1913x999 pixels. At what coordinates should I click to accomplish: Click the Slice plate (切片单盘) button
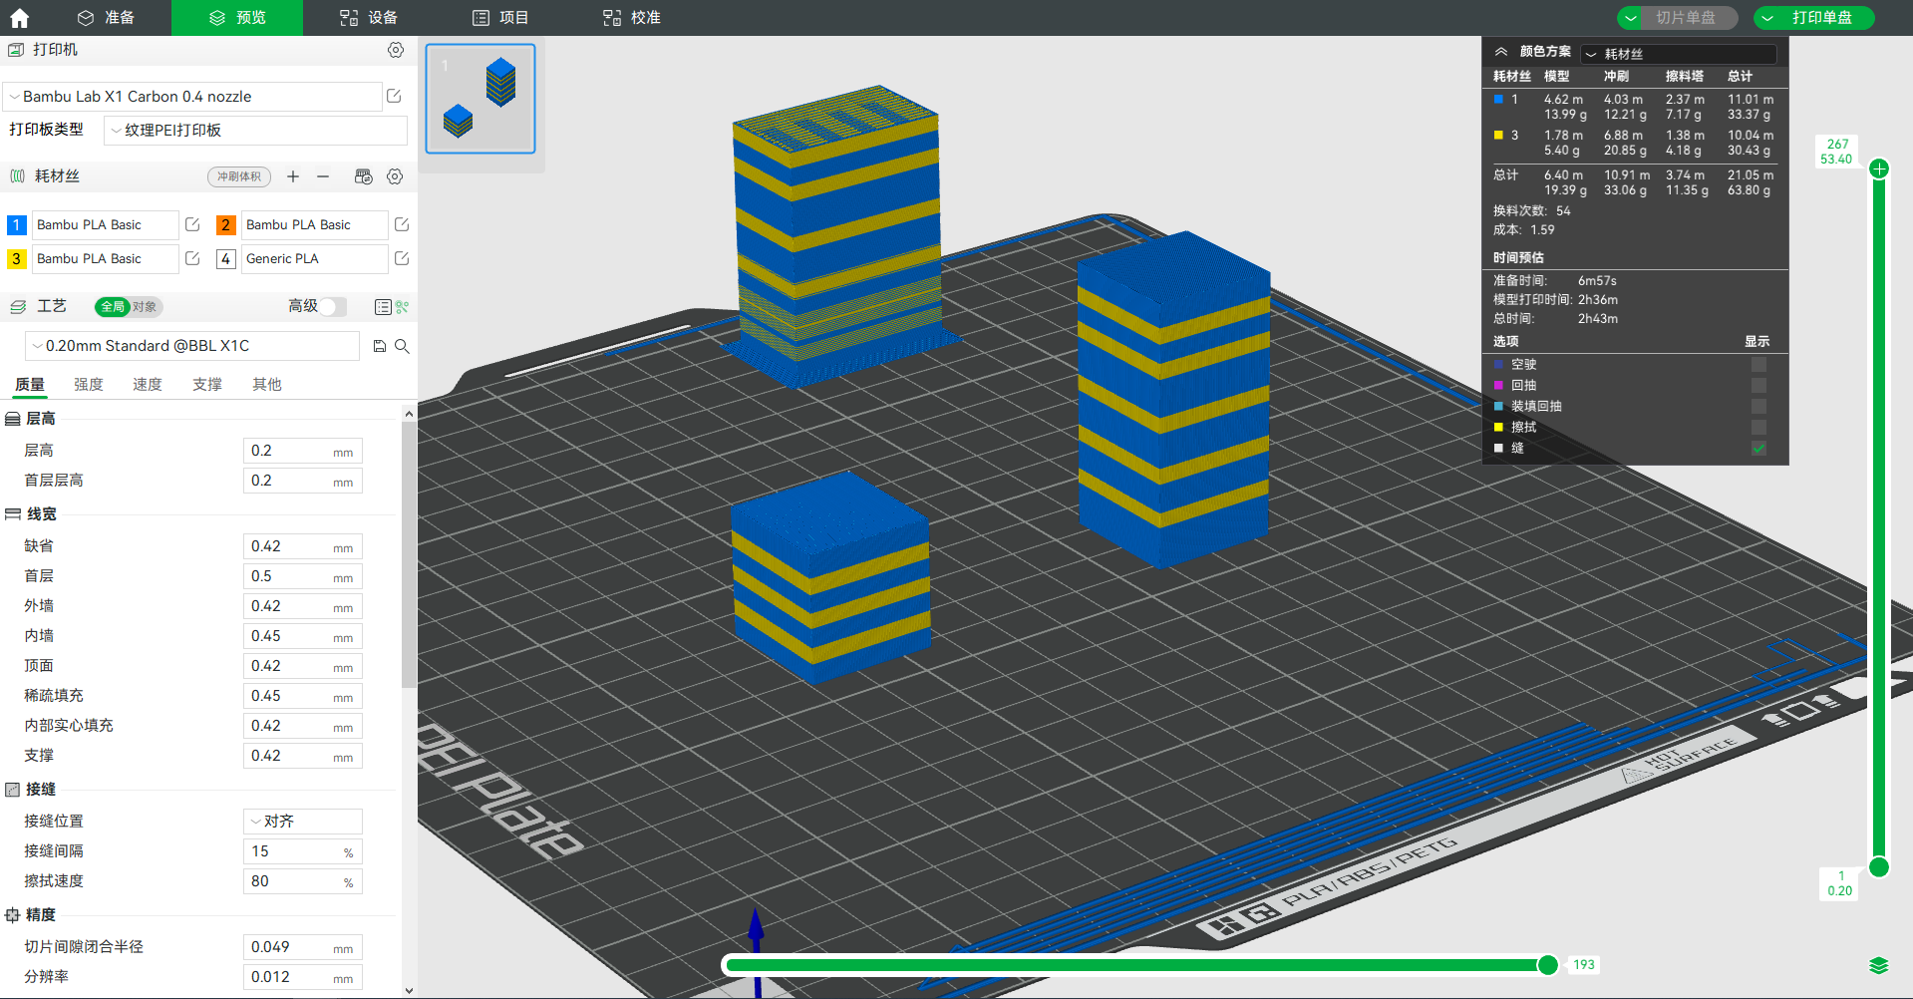pyautogui.click(x=1686, y=18)
